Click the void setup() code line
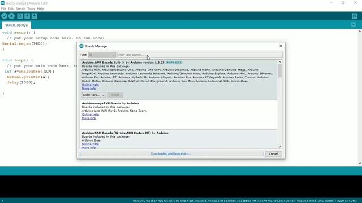 click(19, 33)
